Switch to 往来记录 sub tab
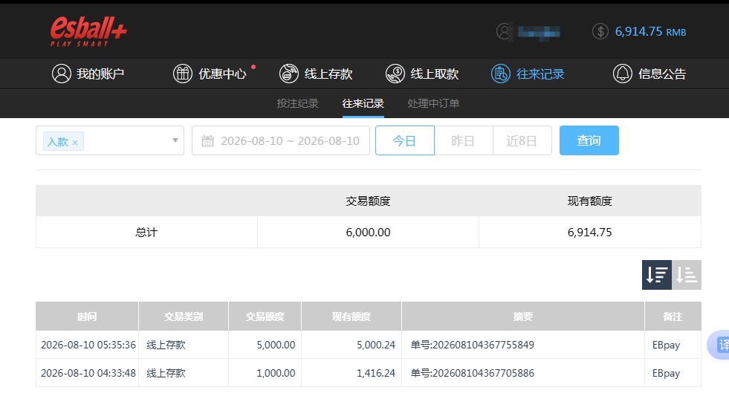 [x=363, y=103]
